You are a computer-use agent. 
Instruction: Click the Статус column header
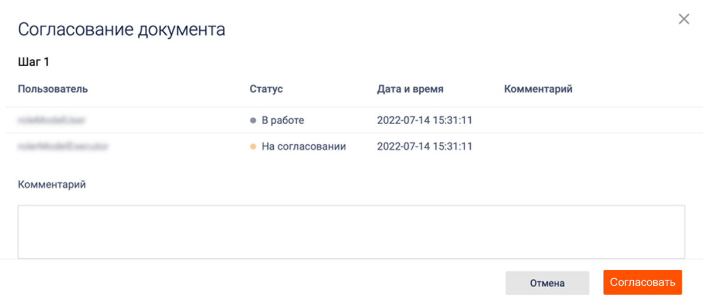click(x=266, y=89)
